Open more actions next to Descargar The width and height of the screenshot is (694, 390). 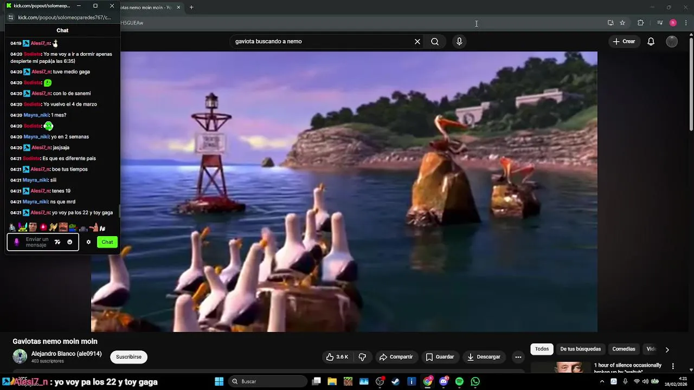(518, 357)
